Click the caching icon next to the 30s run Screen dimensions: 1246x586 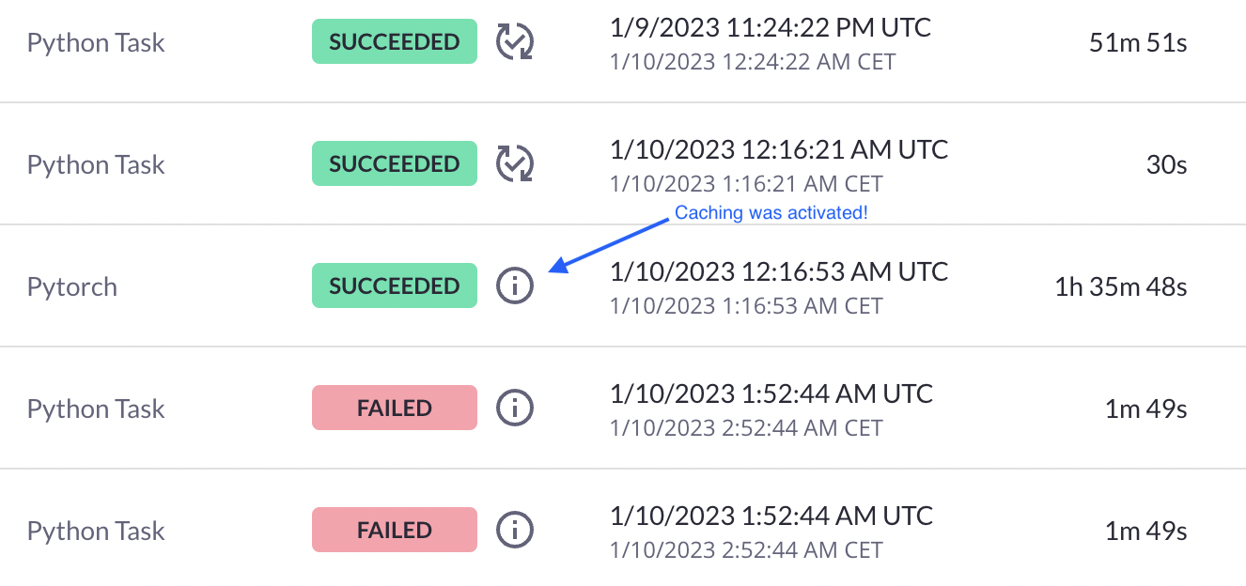(514, 163)
